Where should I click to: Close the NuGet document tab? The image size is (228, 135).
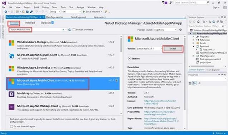(43, 17)
